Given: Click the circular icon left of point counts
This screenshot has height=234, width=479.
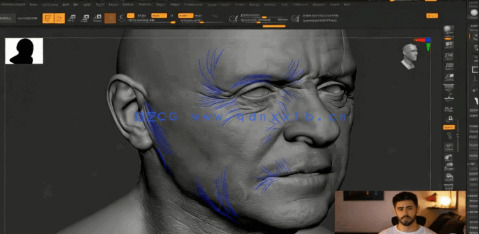Looking at the screenshot, I should tap(295, 18).
